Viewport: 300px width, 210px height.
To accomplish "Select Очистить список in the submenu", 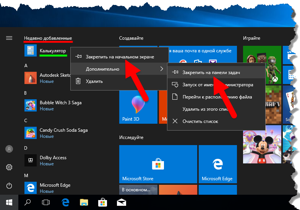I will (216, 121).
